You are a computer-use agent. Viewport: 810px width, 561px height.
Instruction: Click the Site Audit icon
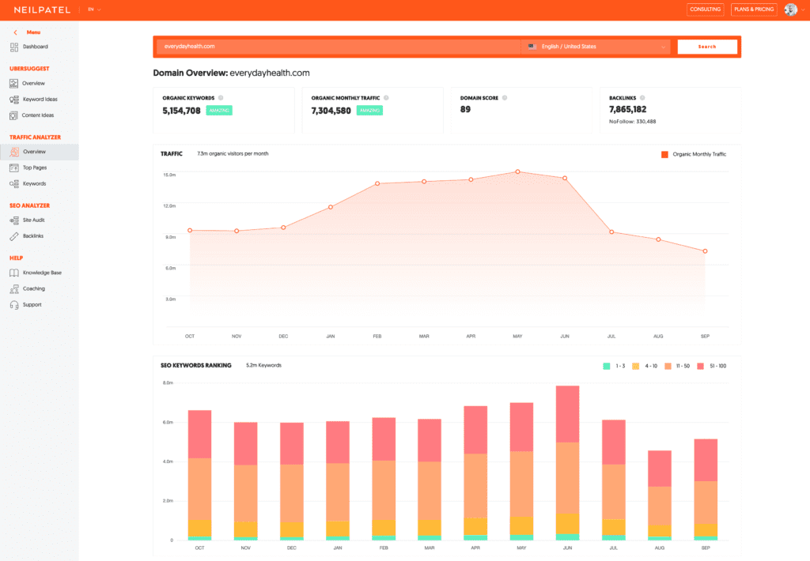[14, 220]
